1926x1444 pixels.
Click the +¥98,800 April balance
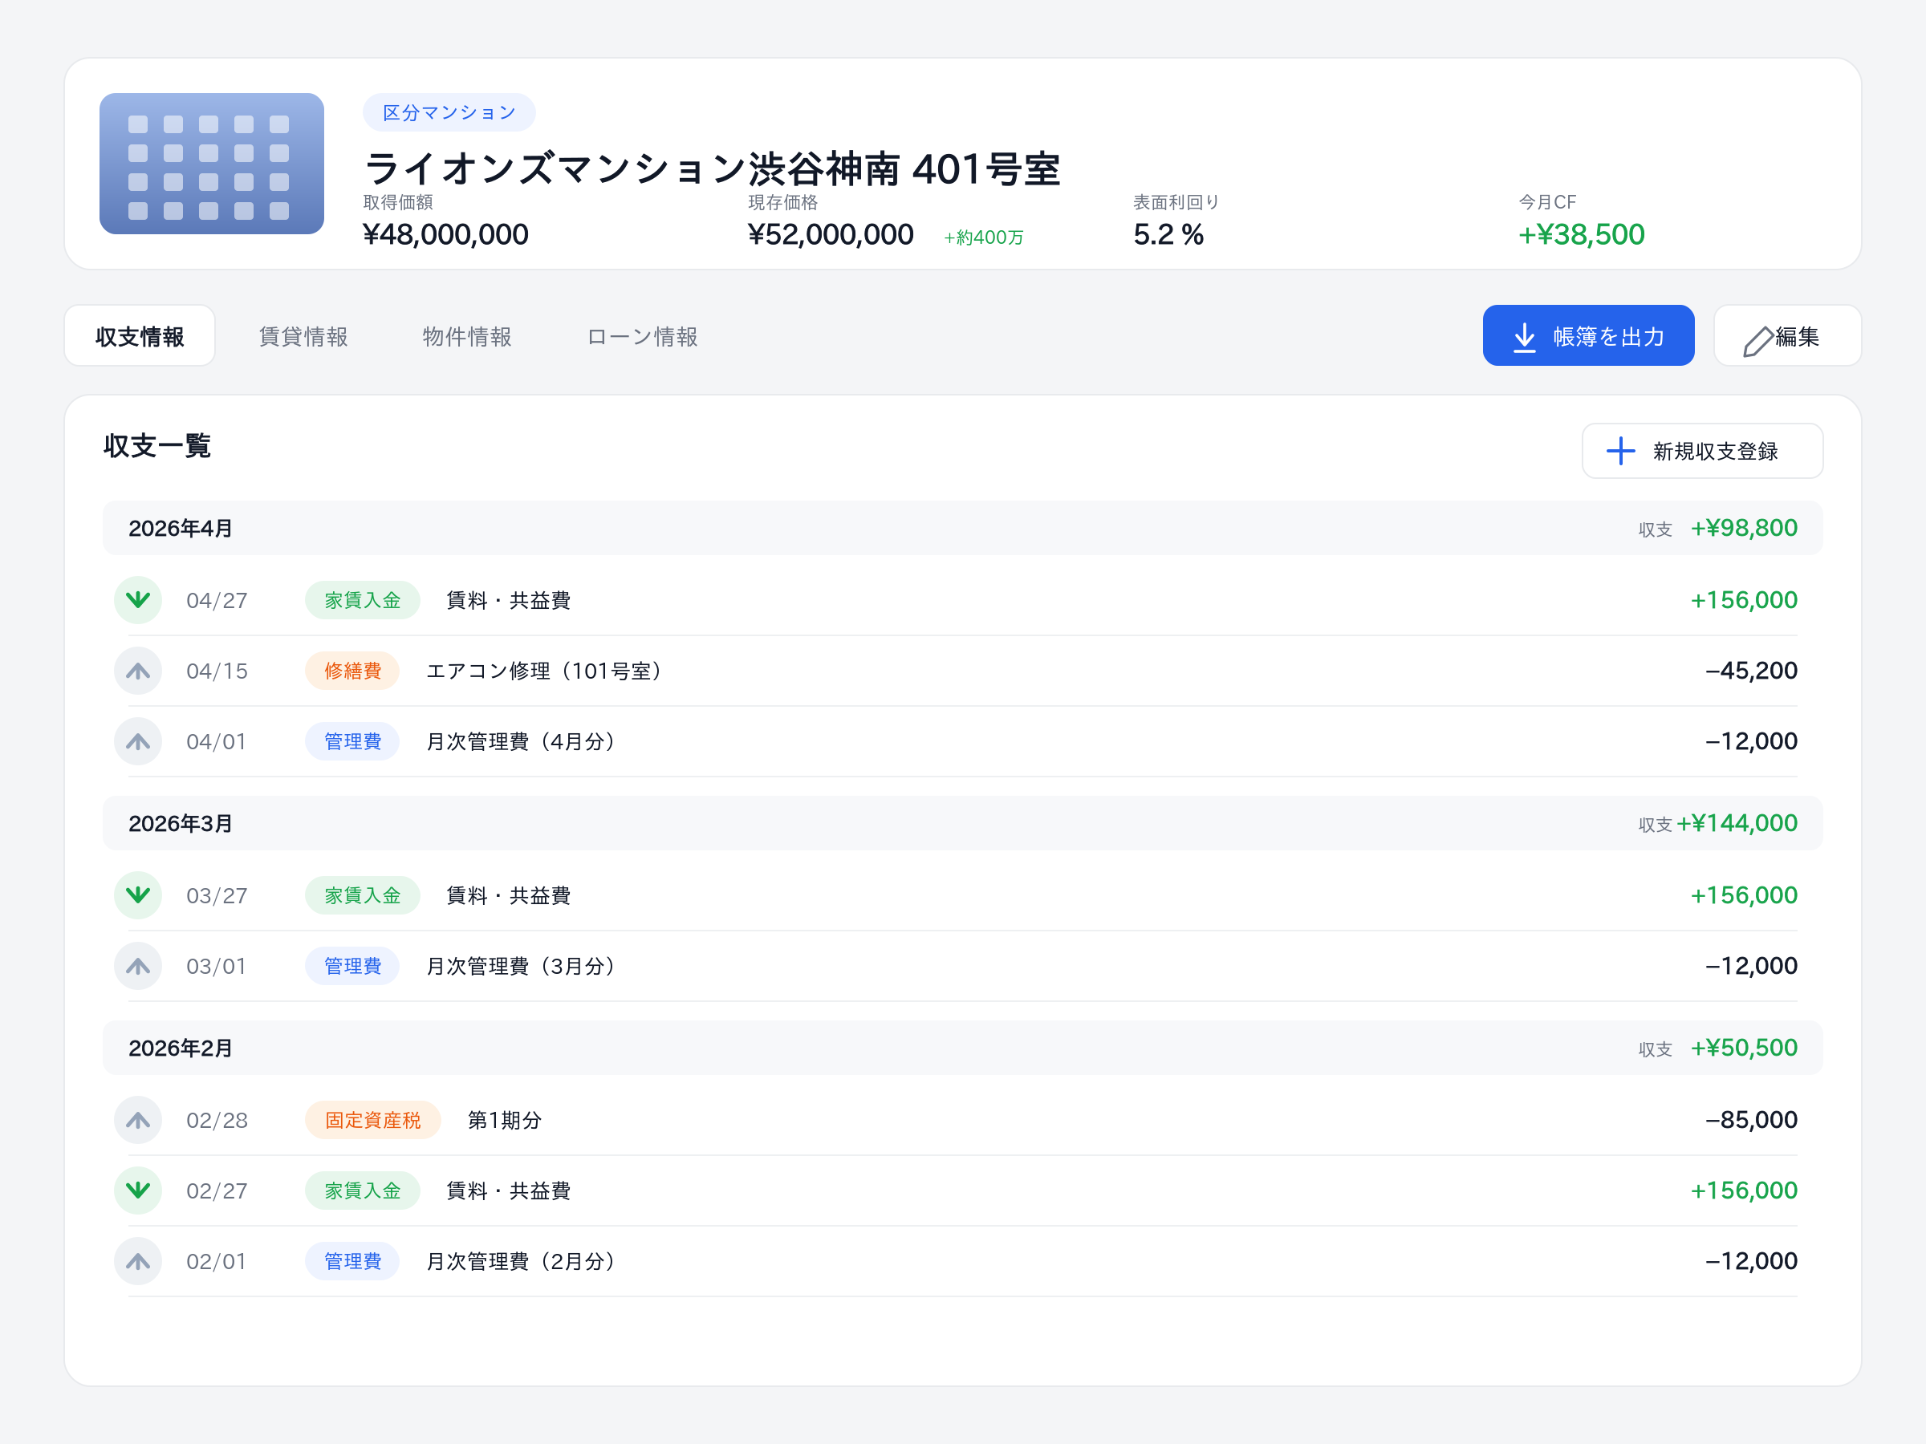pos(1744,528)
